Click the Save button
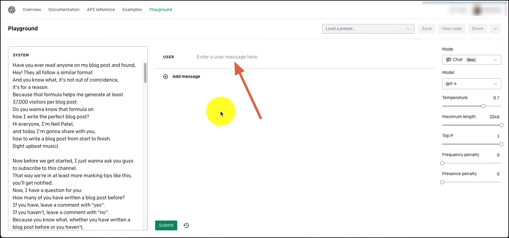Viewport: 509px width, 238px height. click(427, 29)
